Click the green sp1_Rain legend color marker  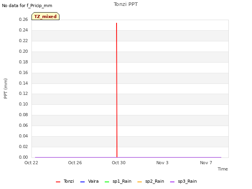pos(107,182)
